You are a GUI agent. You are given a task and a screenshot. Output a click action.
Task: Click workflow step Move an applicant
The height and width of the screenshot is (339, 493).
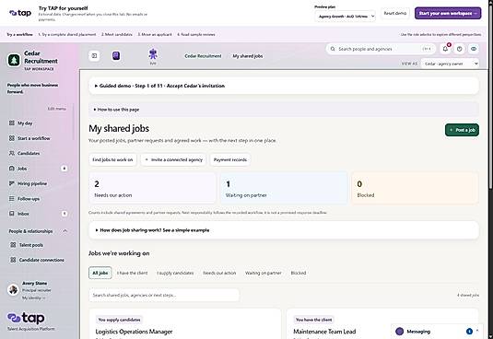coord(155,35)
